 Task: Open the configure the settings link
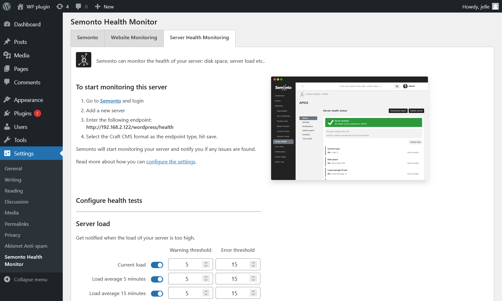[171, 161]
